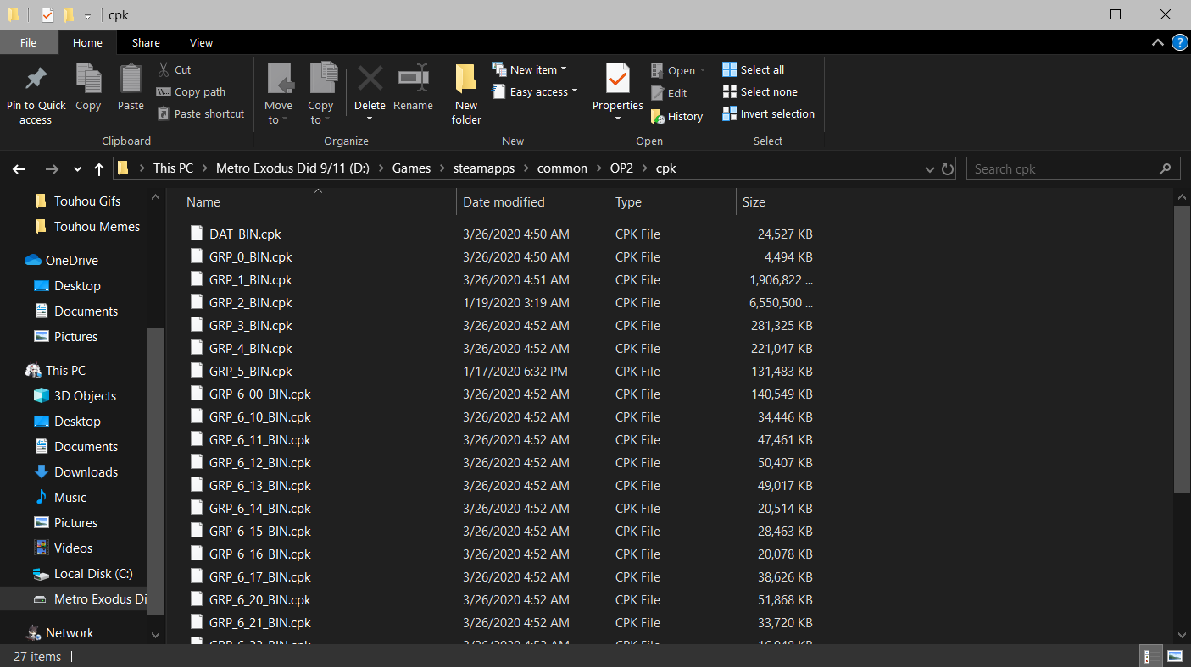The height and width of the screenshot is (667, 1191).
Task: Open the Easy access dropdown
Action: pos(534,91)
